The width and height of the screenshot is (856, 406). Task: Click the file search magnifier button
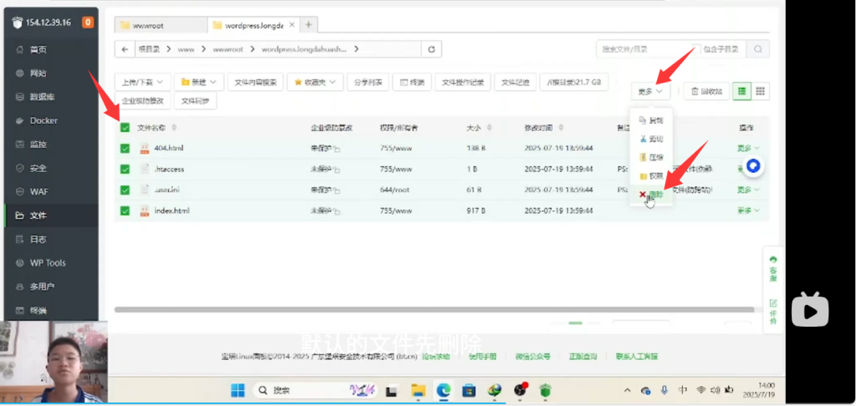pos(757,48)
